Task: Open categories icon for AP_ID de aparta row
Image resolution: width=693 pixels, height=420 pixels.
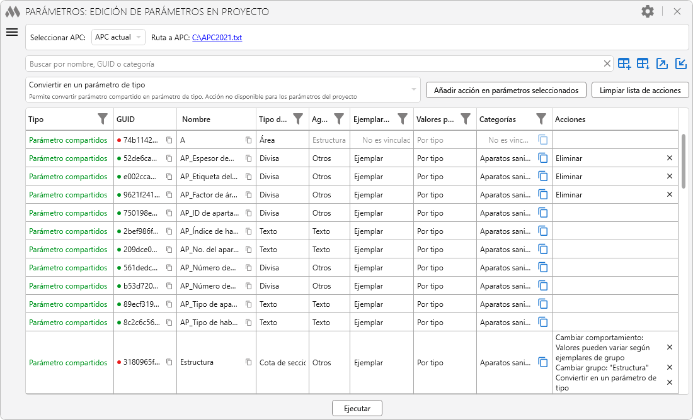Action: pos(543,213)
